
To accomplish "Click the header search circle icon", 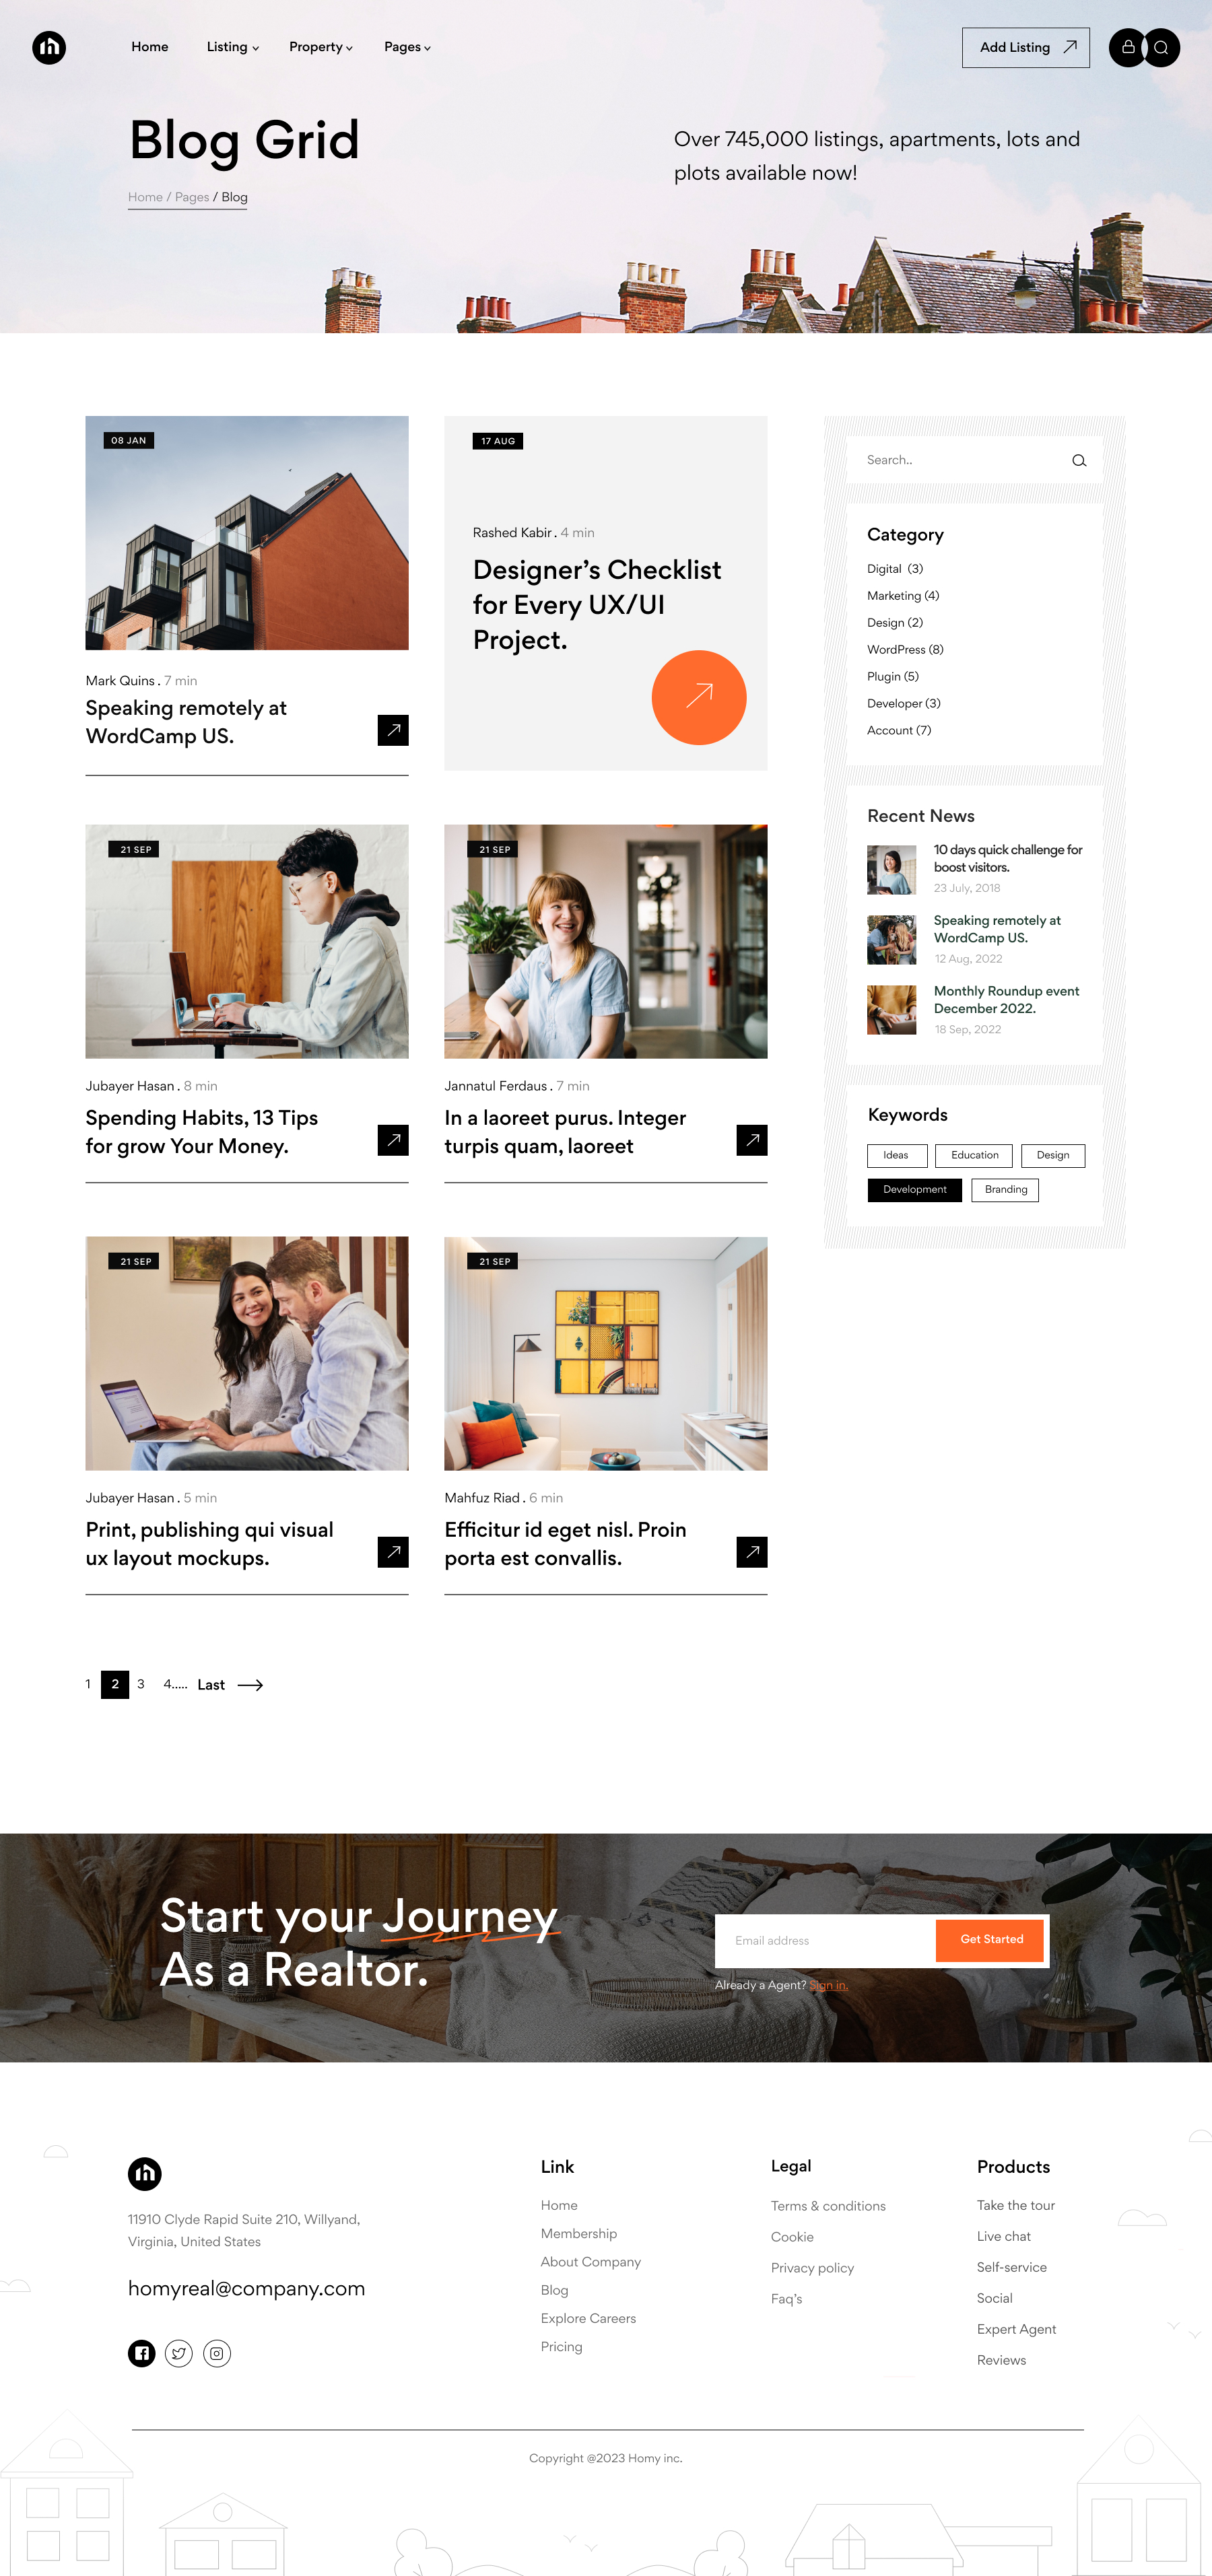I will coord(1162,47).
